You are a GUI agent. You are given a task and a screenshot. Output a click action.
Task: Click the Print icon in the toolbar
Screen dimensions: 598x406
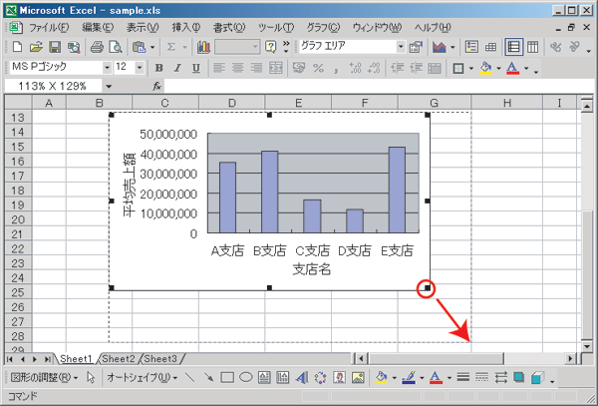point(96,47)
